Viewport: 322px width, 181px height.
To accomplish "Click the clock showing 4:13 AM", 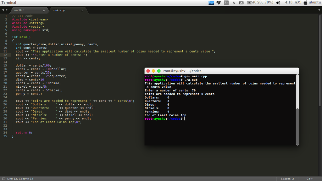I will [293, 2].
